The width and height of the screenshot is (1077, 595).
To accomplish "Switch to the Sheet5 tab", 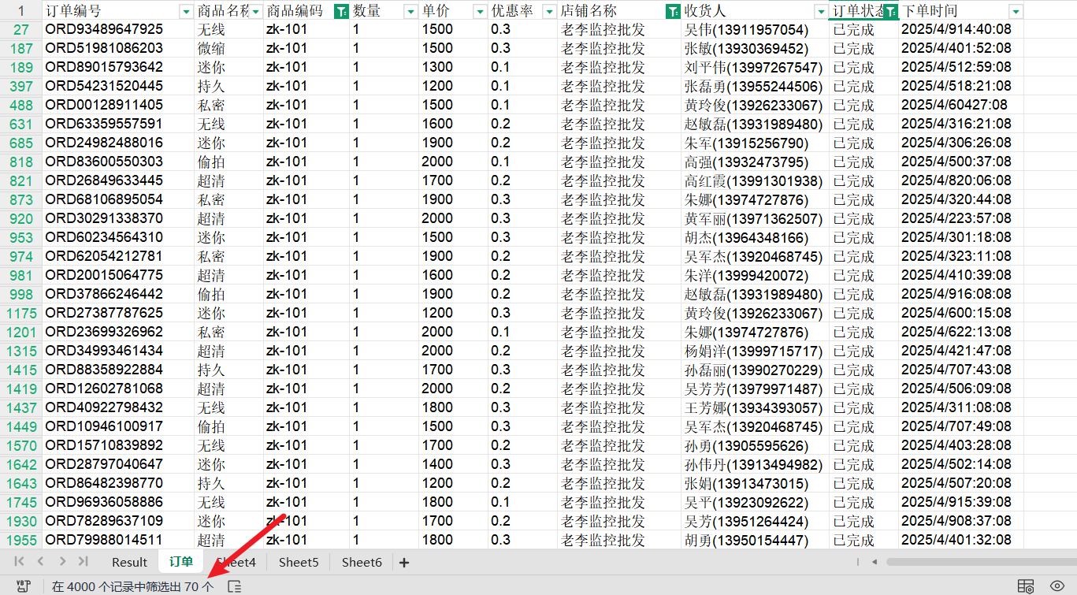I will click(x=299, y=562).
